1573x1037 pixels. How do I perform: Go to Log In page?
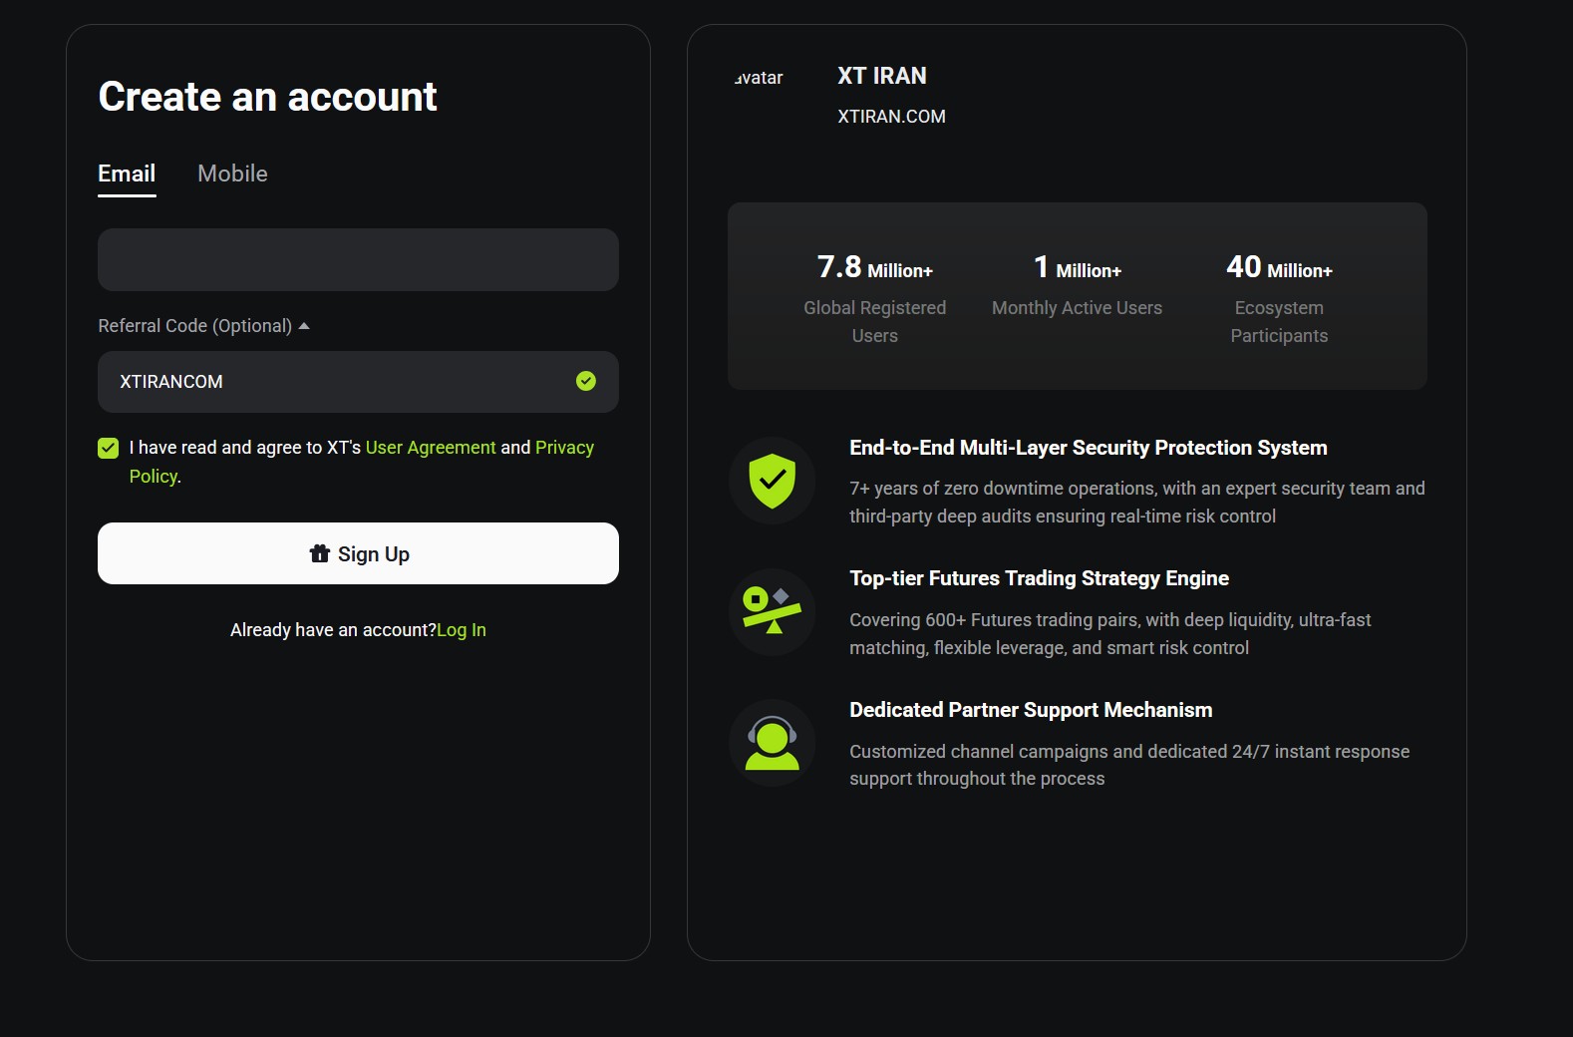click(x=462, y=630)
